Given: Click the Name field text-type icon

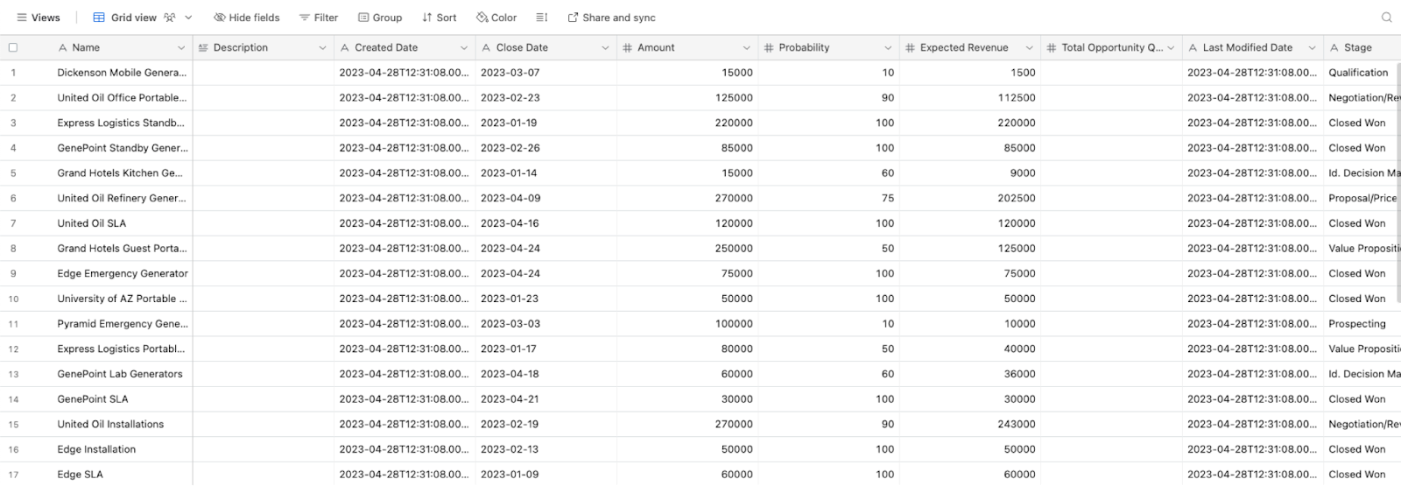Looking at the screenshot, I should tap(62, 48).
